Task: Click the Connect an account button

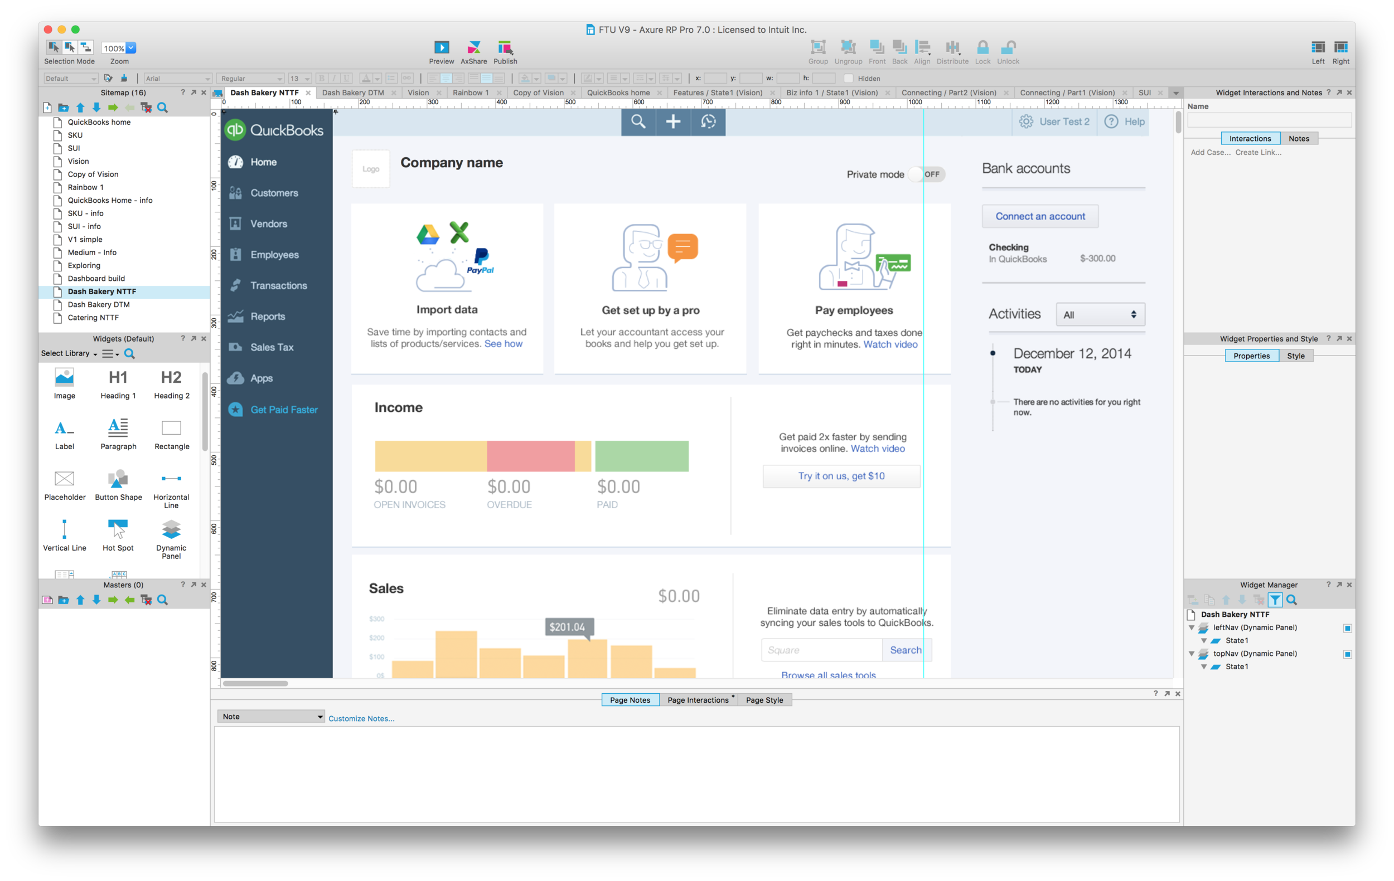Action: point(1040,216)
